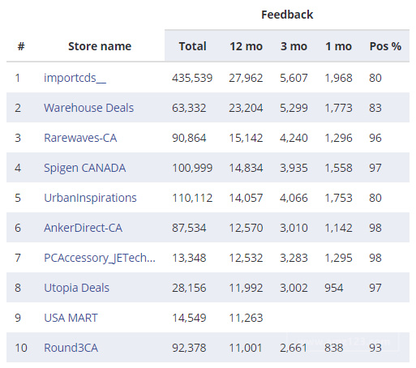Screen dimensions: 416x368
Task: Select 12 mo value 11,263
Action: (246, 318)
